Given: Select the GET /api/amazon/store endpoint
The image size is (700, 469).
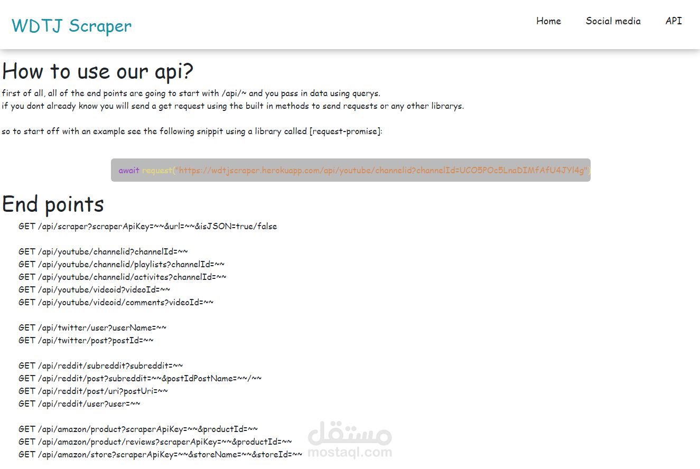Looking at the screenshot, I should (x=161, y=455).
